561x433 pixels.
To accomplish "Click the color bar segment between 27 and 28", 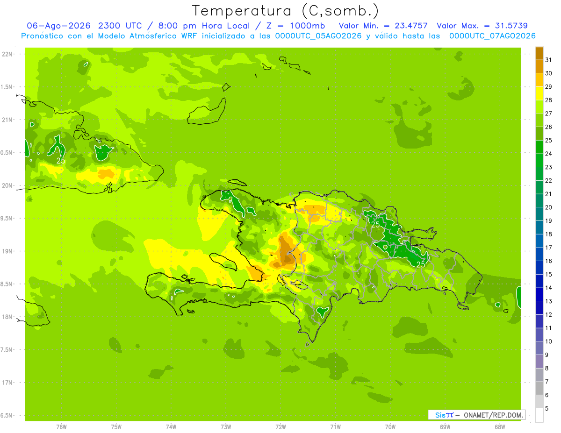I will pos(539,106).
